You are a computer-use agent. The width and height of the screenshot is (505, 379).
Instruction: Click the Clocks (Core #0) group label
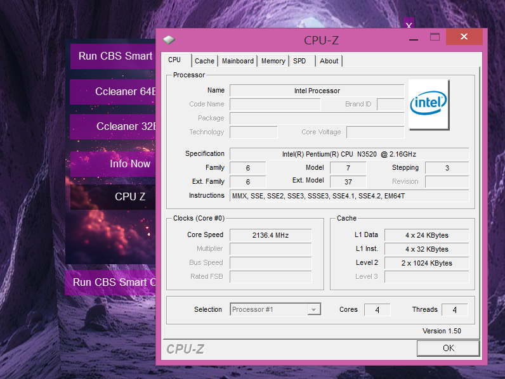[199, 218]
